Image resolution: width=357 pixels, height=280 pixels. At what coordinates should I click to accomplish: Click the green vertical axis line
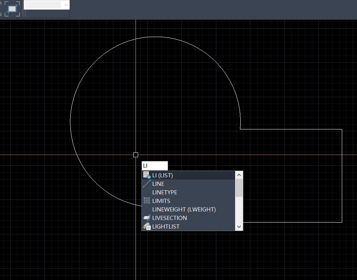(136, 93)
